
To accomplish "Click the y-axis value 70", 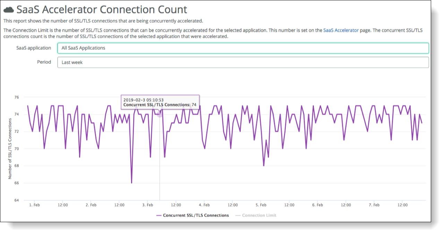I will pyautogui.click(x=16, y=149).
